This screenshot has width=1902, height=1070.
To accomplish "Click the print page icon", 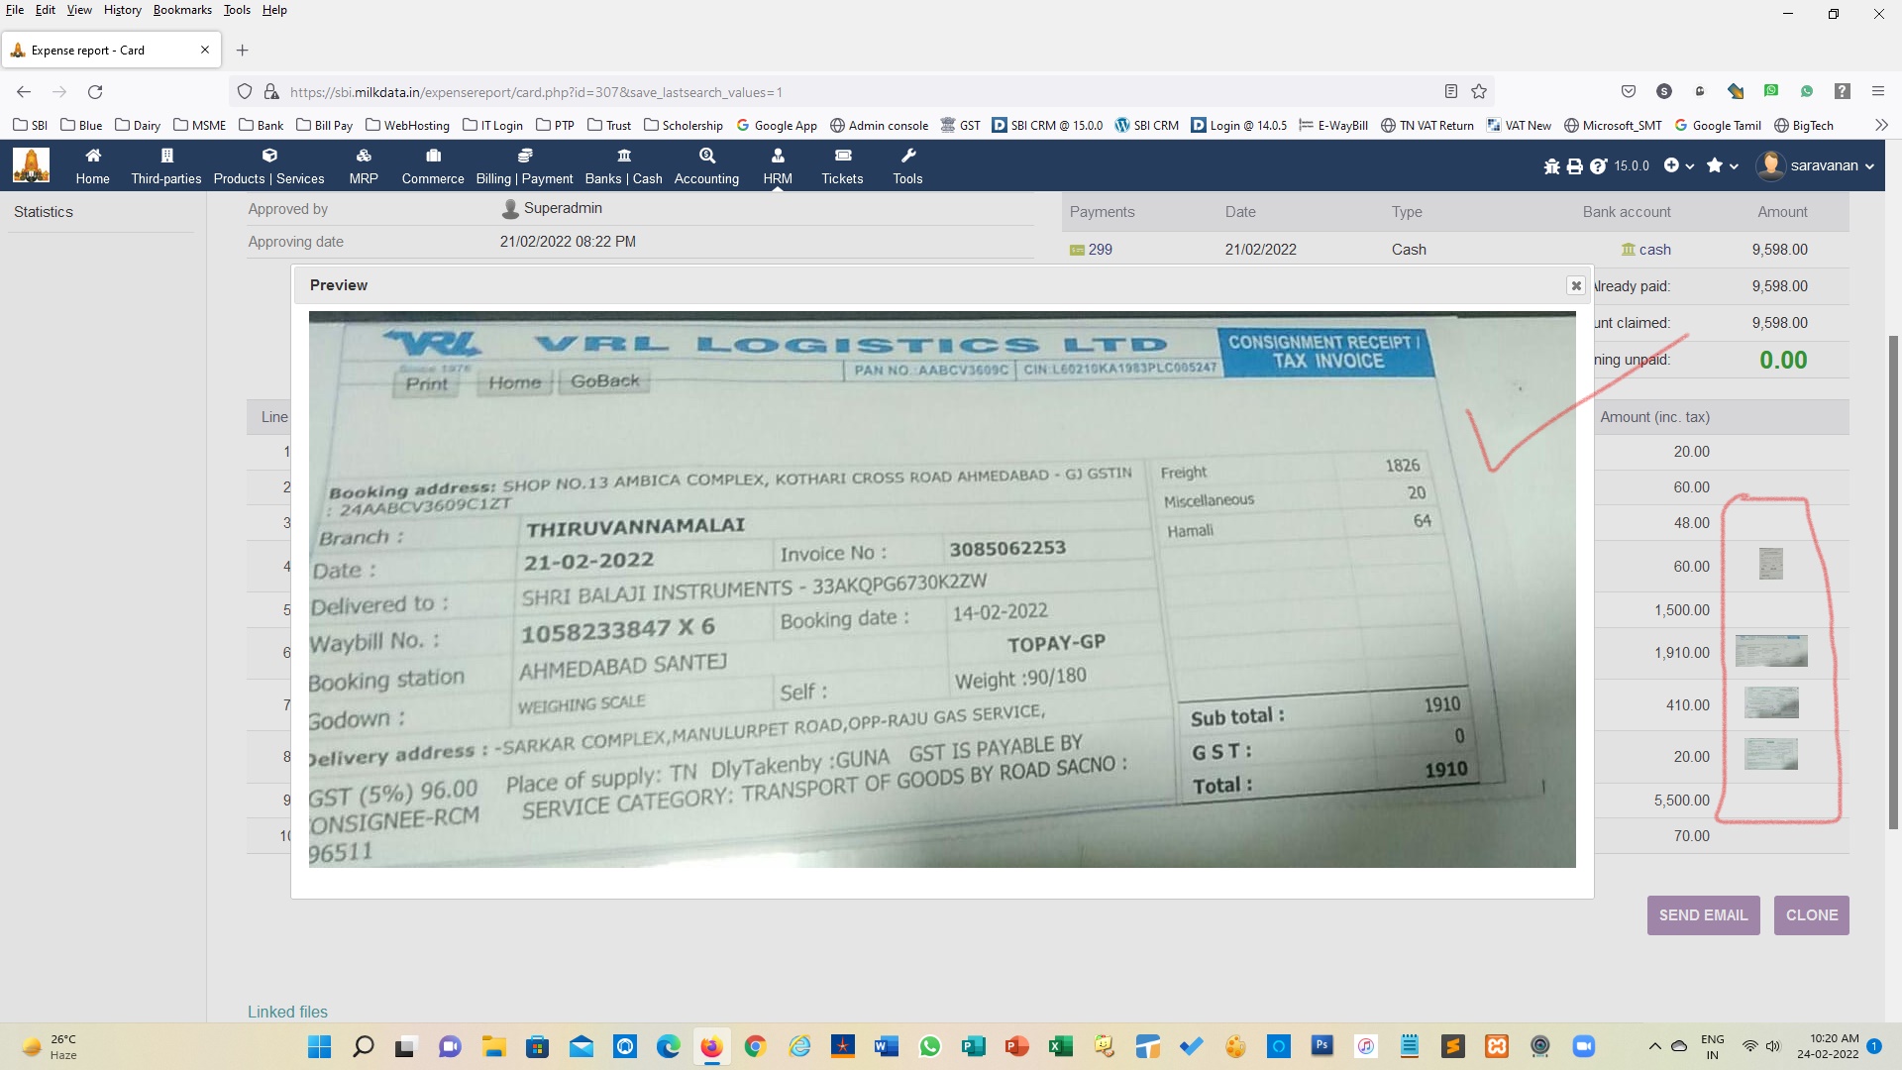I will [1574, 166].
